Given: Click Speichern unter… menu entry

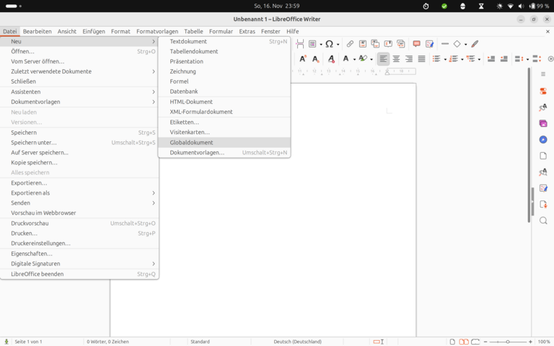Looking at the screenshot, I should click(x=34, y=143).
